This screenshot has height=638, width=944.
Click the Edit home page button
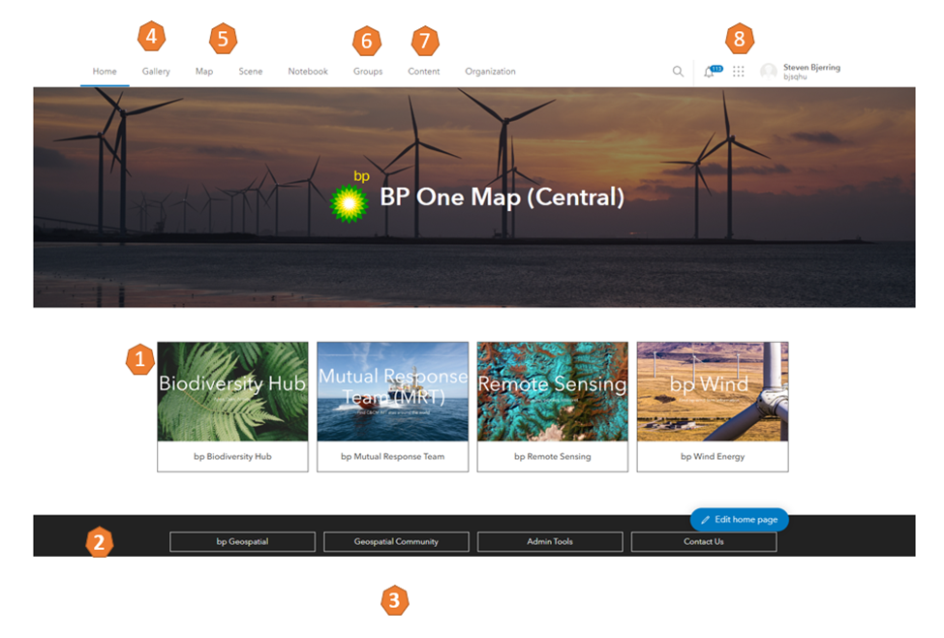pos(740,520)
